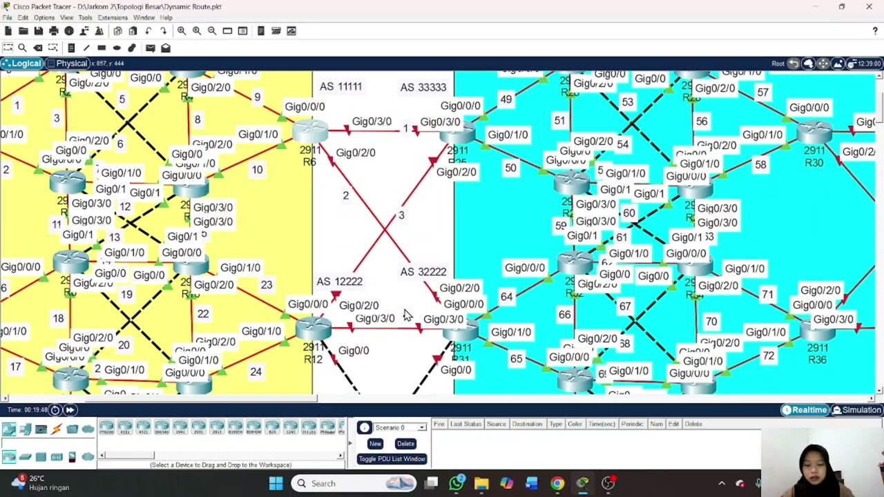Open the Edit menu
The width and height of the screenshot is (884, 497).
(x=23, y=17)
